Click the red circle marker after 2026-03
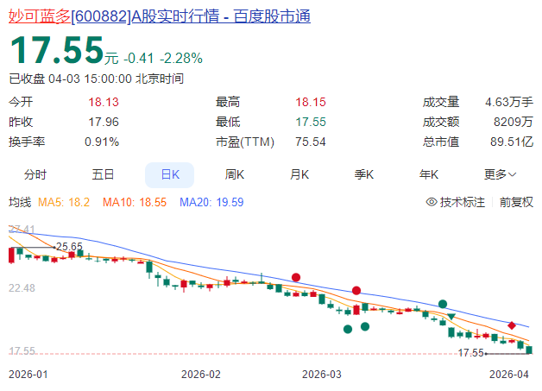Image resolution: width=542 pixels, height=391 pixels. tap(356, 290)
